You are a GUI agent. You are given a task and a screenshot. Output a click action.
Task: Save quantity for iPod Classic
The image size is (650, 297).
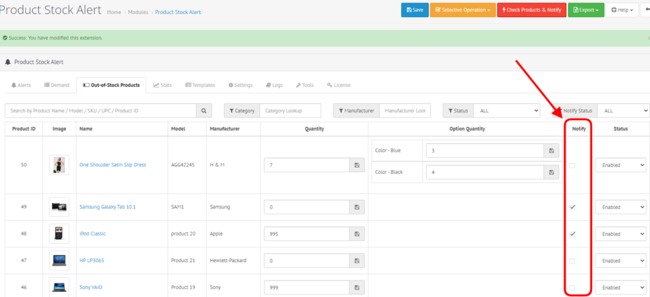[x=357, y=234]
